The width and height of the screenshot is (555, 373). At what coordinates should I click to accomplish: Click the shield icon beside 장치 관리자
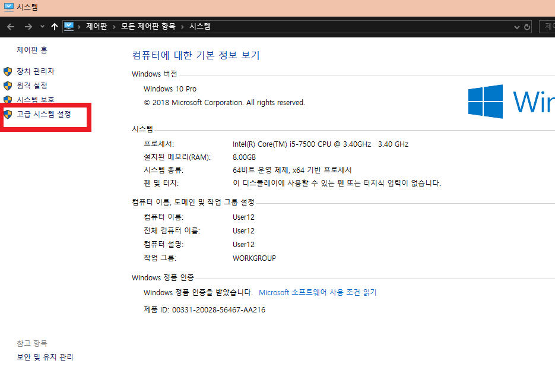pos(8,71)
